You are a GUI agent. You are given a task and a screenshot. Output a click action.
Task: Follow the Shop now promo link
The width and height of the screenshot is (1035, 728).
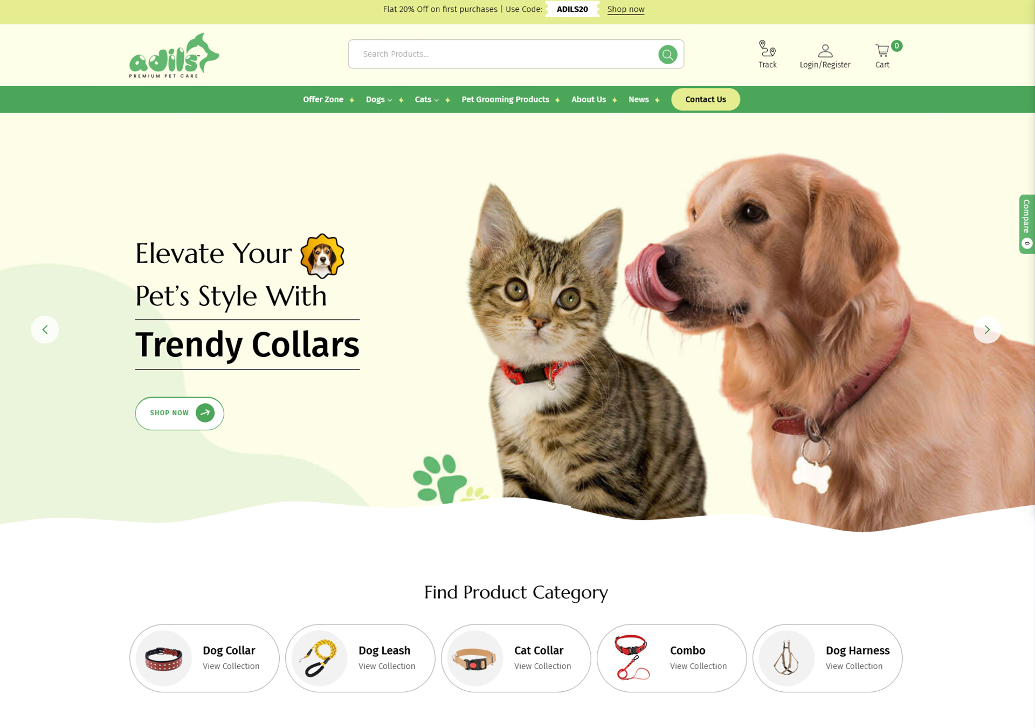[x=625, y=9]
